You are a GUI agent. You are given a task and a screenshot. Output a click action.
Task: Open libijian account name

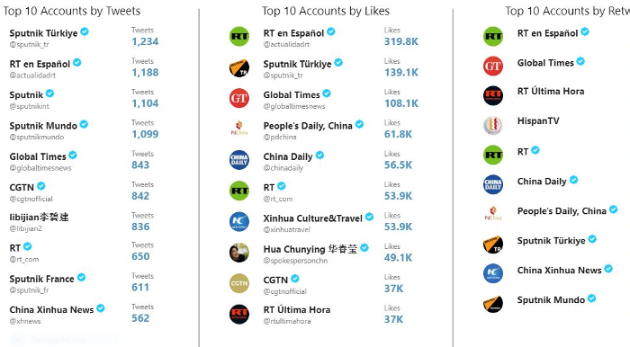coord(39,218)
